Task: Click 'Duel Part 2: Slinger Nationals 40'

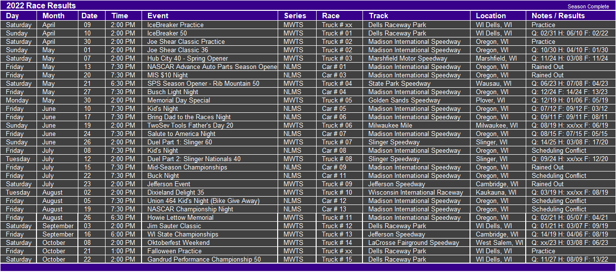Action: pos(194,159)
